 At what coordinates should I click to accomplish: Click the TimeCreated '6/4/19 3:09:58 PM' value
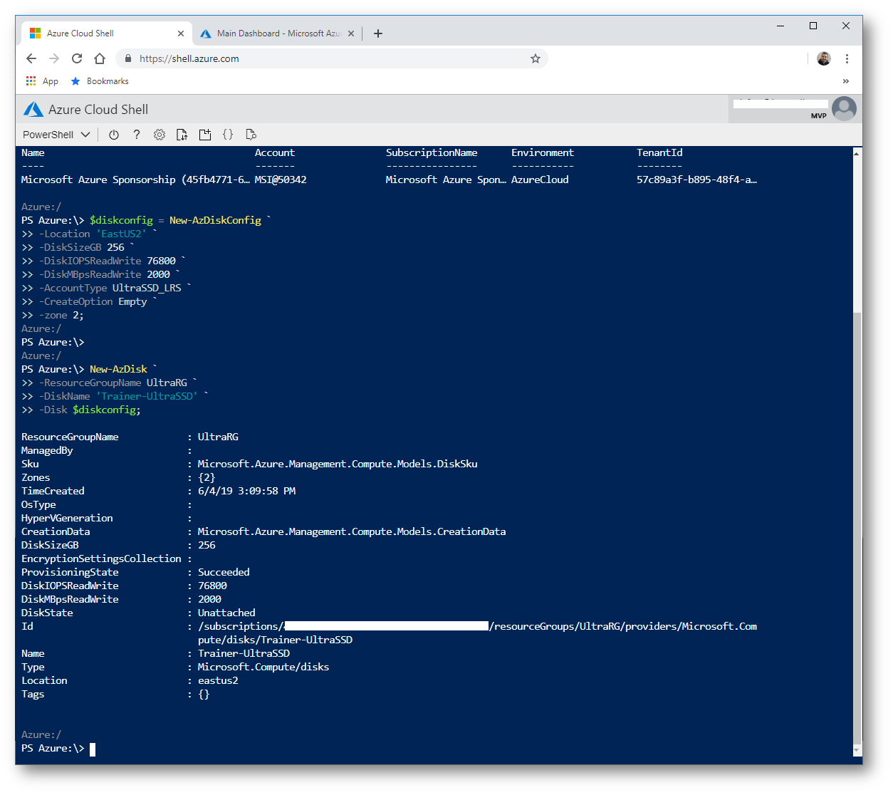pyautogui.click(x=246, y=491)
